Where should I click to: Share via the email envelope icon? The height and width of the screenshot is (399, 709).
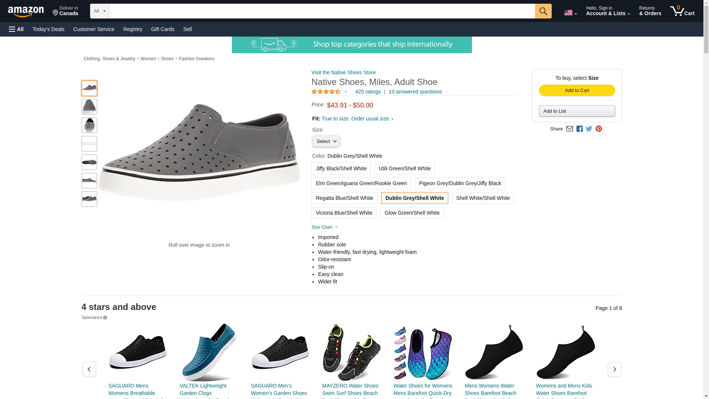[x=569, y=129]
